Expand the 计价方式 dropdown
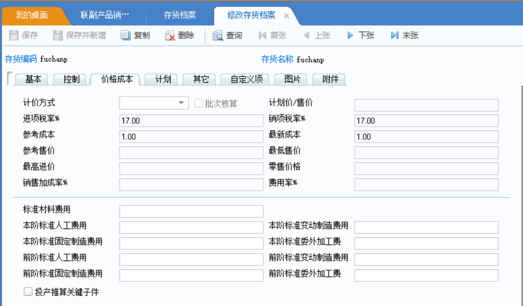523x306 pixels. (181, 103)
